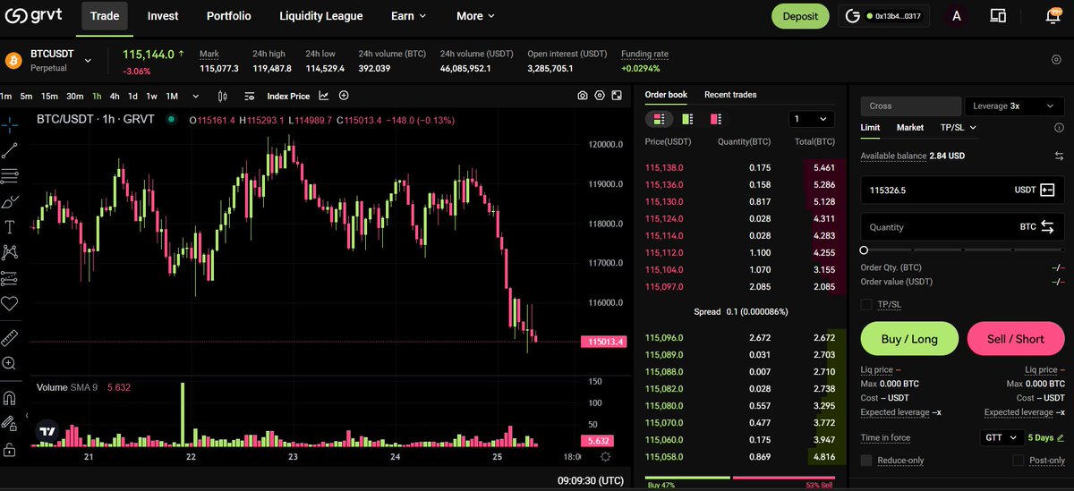1074x491 pixels.
Task: Click the order type info icon
Action: point(1059,127)
